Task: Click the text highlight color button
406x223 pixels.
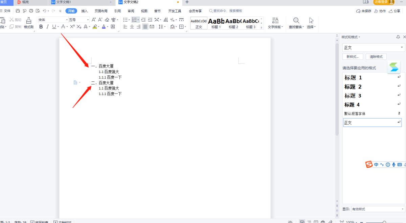Action: click(95, 27)
